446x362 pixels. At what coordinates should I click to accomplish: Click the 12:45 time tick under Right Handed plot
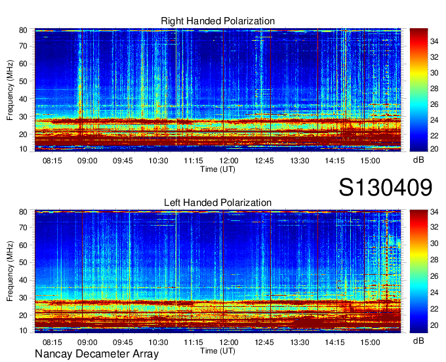[264, 161]
